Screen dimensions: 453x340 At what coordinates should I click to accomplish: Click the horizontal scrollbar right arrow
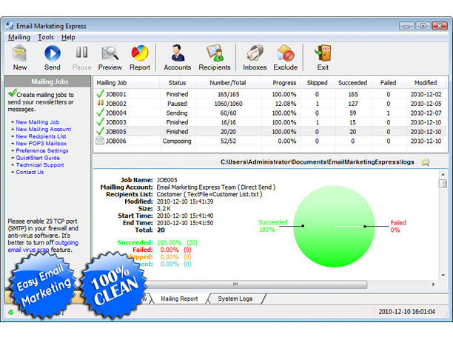pos(433,284)
